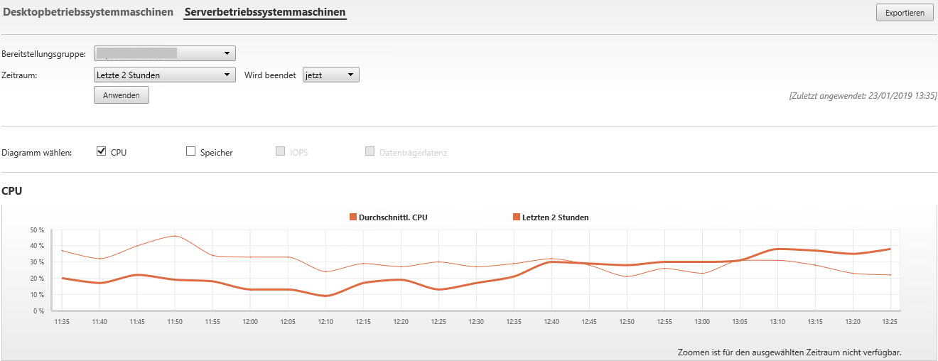The image size is (938, 361).
Task: Select the Serverbetriebssystemmaschinen tab
Action: tap(264, 12)
